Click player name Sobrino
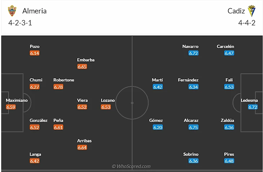263x172 pixels. [191, 154]
